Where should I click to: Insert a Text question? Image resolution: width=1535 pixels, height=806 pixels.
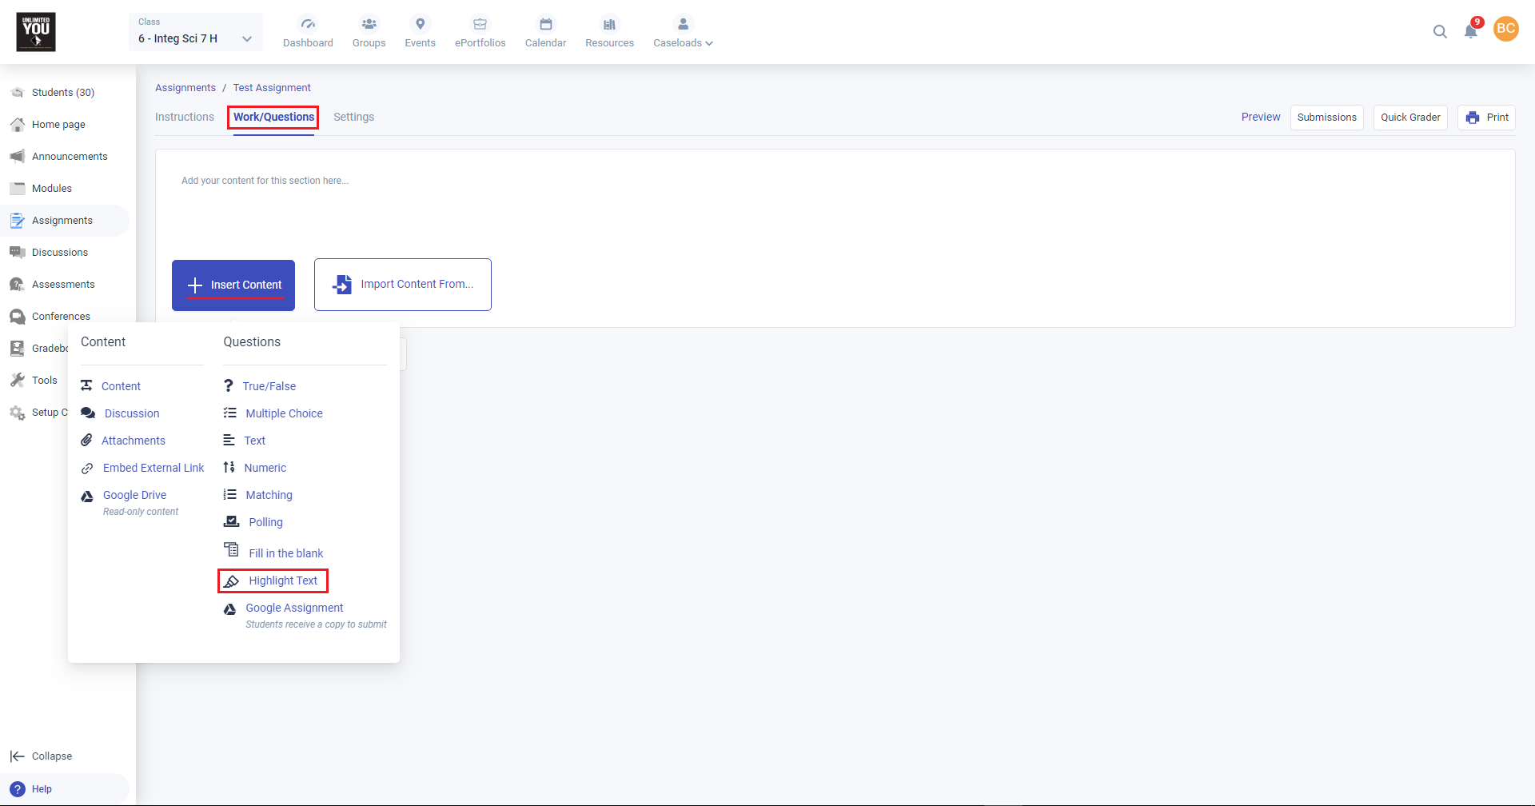[x=245, y=441]
